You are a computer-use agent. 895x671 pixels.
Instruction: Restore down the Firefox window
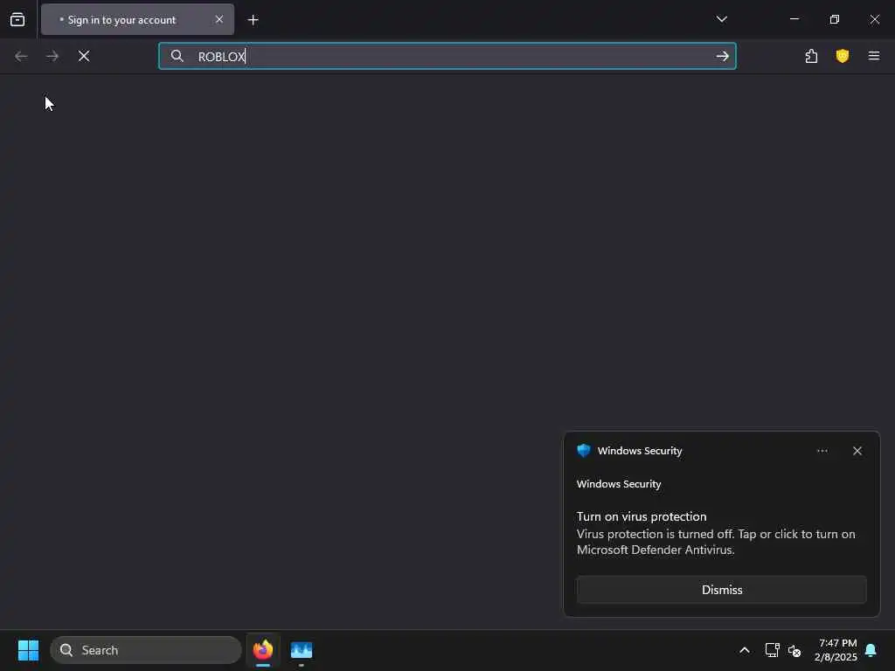[x=835, y=19]
